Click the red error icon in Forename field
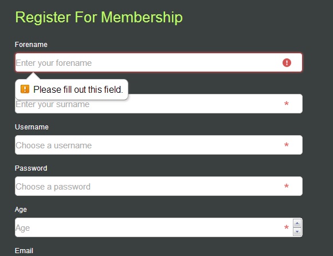The height and width of the screenshot is (256, 333). tap(287, 62)
